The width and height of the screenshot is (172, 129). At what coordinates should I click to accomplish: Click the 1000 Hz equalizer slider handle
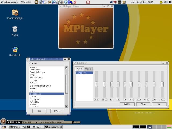point(131,84)
